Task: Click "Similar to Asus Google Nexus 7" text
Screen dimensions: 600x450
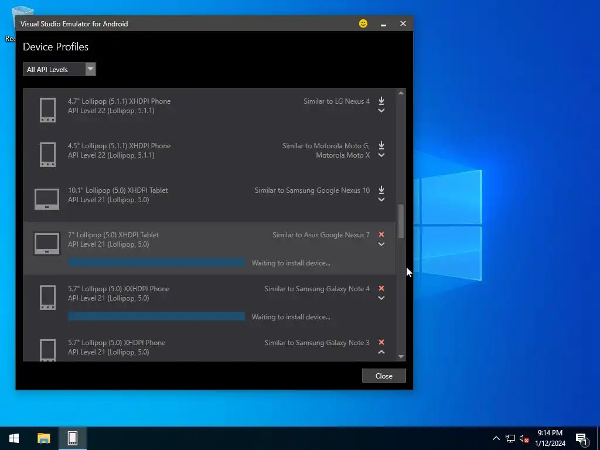Action: tap(321, 235)
